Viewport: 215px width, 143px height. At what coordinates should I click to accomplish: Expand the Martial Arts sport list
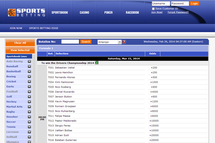tap(29, 107)
